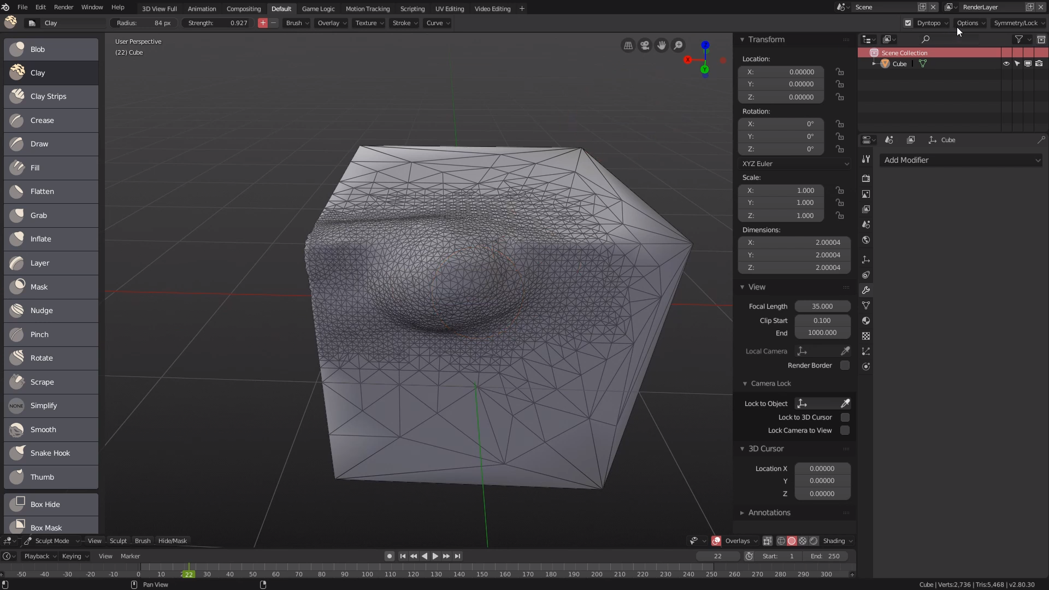The image size is (1049, 590).
Task: Click the play animation button
Action: [435, 556]
